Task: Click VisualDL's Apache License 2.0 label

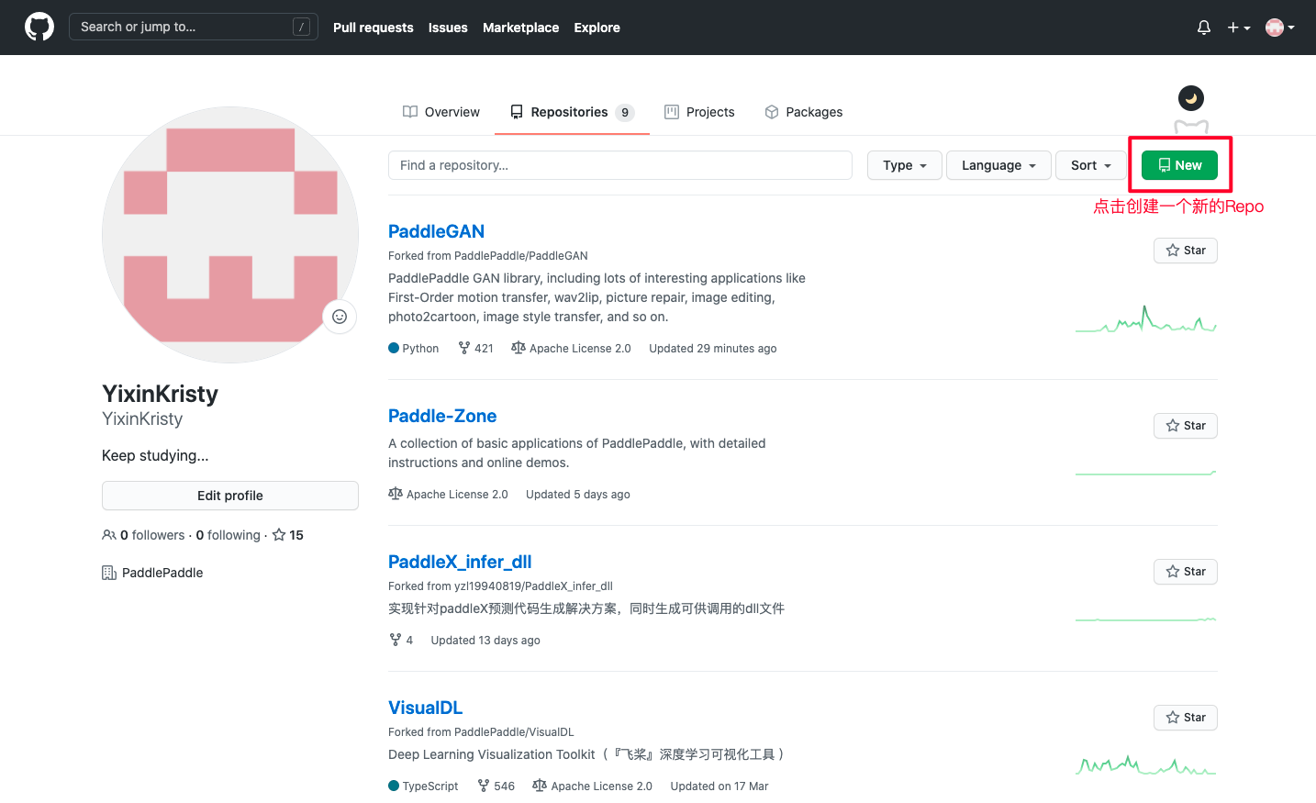Action: point(592,786)
